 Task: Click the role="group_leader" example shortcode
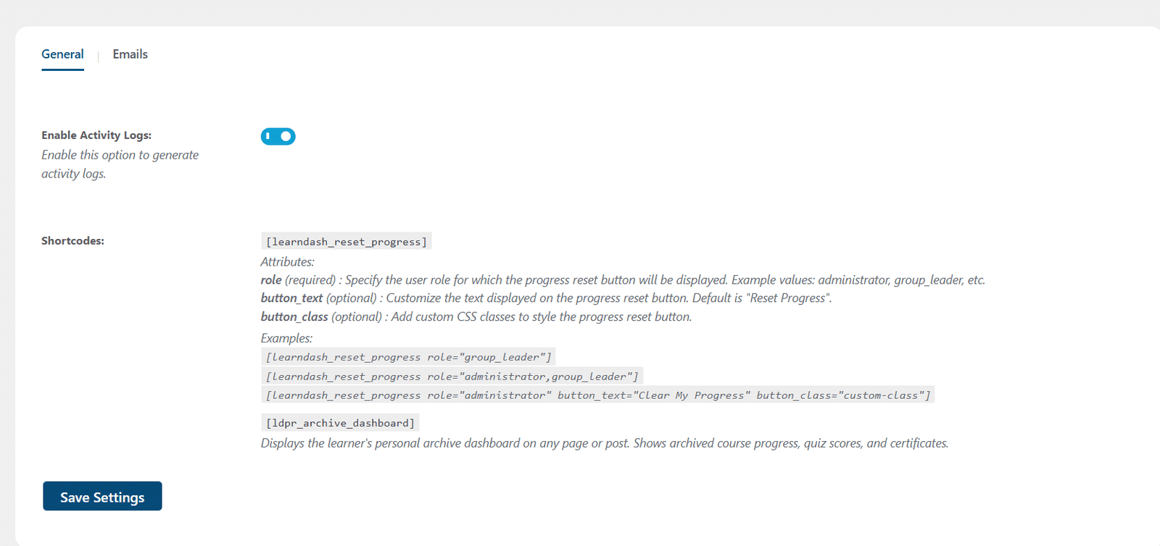point(408,357)
